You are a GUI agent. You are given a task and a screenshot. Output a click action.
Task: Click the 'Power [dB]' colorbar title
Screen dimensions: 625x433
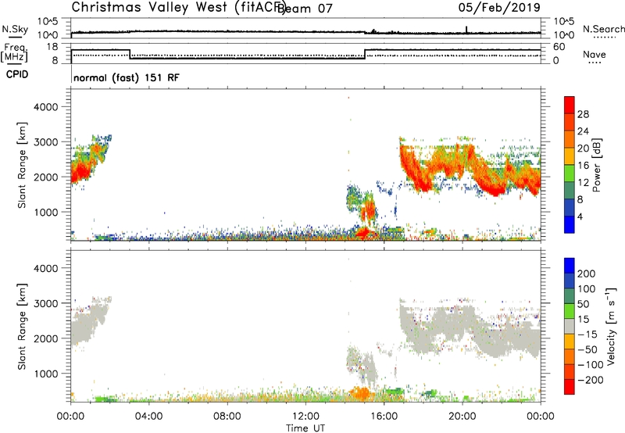point(596,165)
